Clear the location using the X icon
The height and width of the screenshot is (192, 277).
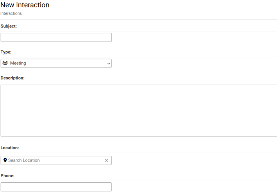point(106,160)
